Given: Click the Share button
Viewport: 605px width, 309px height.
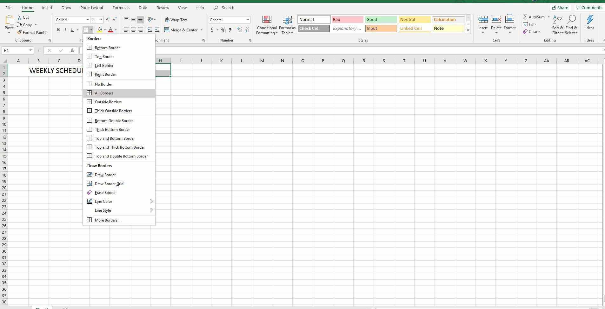Looking at the screenshot, I should [560, 8].
